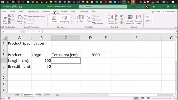Open the Data Validation dropdown arrow
Screen dimensions: 178x100
[119, 23]
